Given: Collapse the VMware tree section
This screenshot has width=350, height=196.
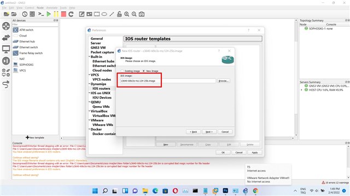Looking at the screenshot, I should click(x=89, y=120).
